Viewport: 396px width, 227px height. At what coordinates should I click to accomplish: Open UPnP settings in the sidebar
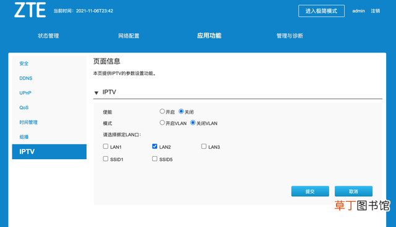coord(25,93)
